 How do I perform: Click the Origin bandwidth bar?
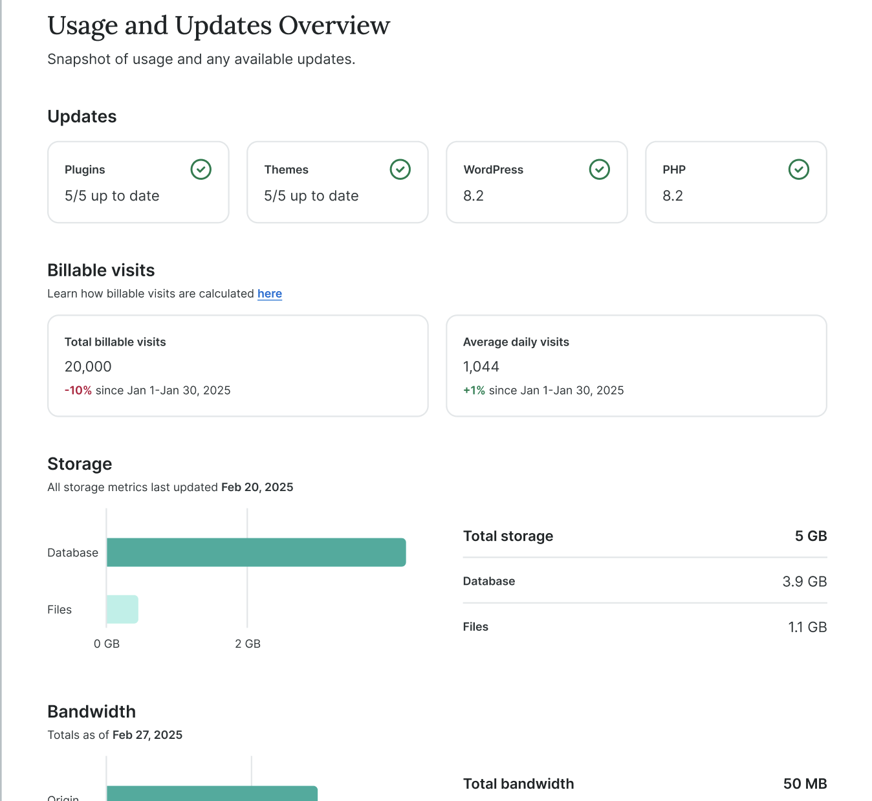pos(212,793)
